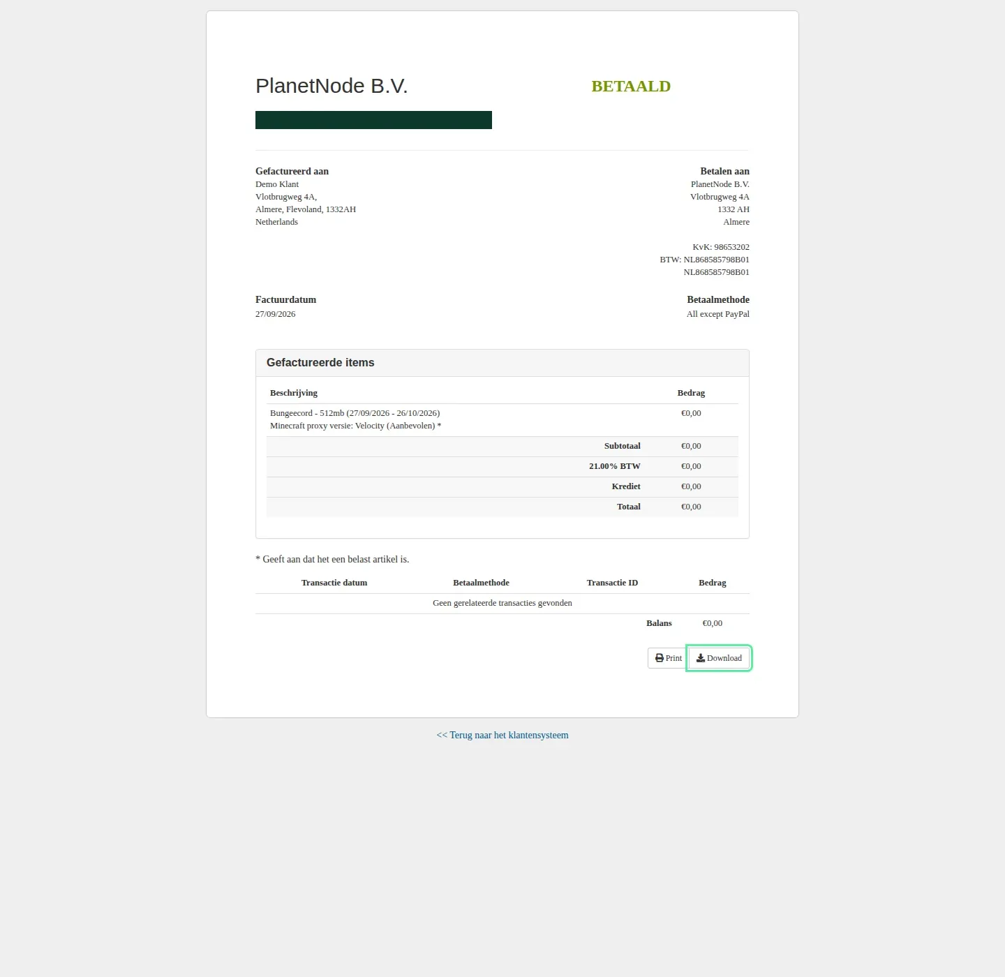Click the 21.00% BTW label

[615, 466]
